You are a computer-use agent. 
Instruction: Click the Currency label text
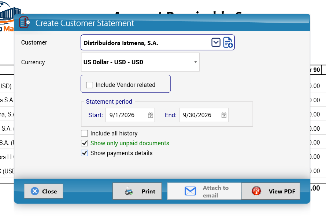(33, 62)
